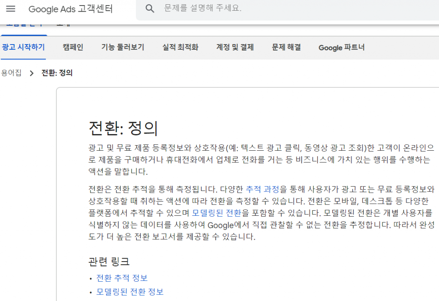Click the Google Ads 고객센터 logo
This screenshot has width=439, height=301.
tap(71, 9)
